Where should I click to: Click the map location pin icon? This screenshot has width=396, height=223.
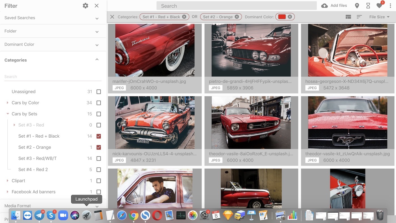click(357, 6)
